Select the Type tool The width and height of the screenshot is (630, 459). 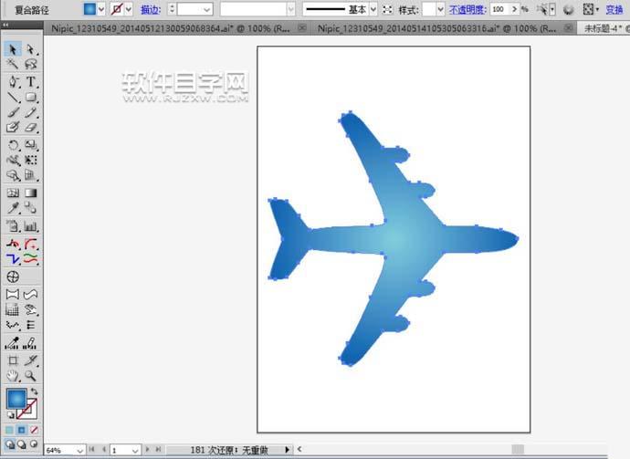coord(30,82)
